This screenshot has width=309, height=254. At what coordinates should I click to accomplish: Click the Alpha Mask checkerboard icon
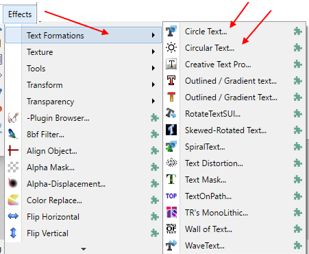point(13,167)
